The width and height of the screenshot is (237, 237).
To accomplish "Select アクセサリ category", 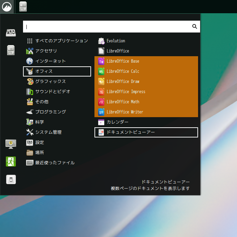I will click(57, 51).
